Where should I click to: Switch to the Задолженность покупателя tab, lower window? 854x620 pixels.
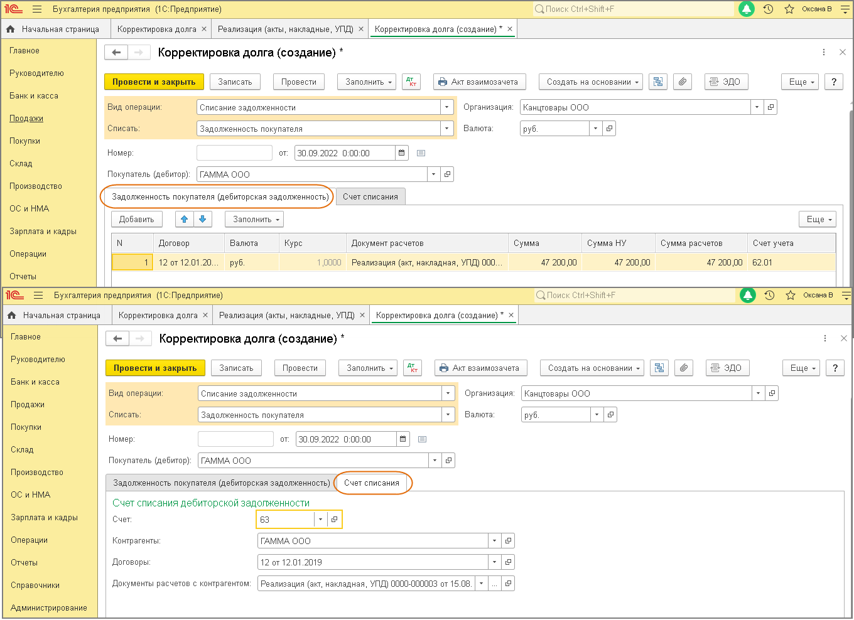pyautogui.click(x=221, y=483)
